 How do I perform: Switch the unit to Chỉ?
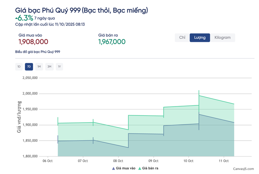182,37
